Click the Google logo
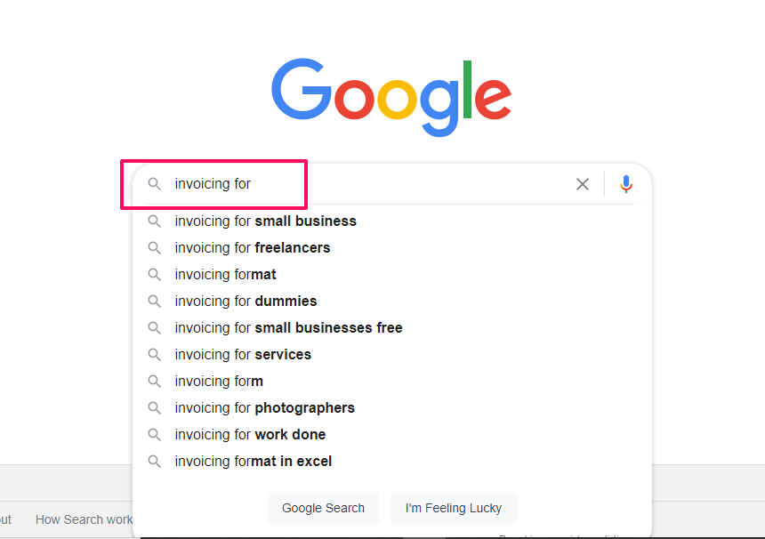The height and width of the screenshot is (539, 765). click(391, 96)
